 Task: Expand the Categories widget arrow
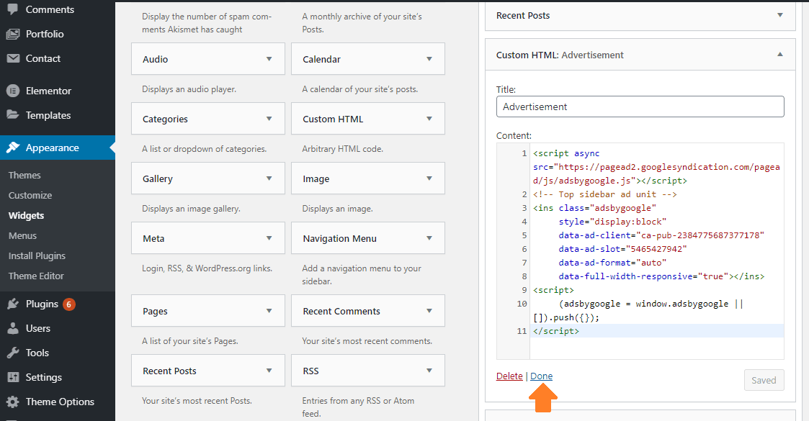pyautogui.click(x=269, y=119)
